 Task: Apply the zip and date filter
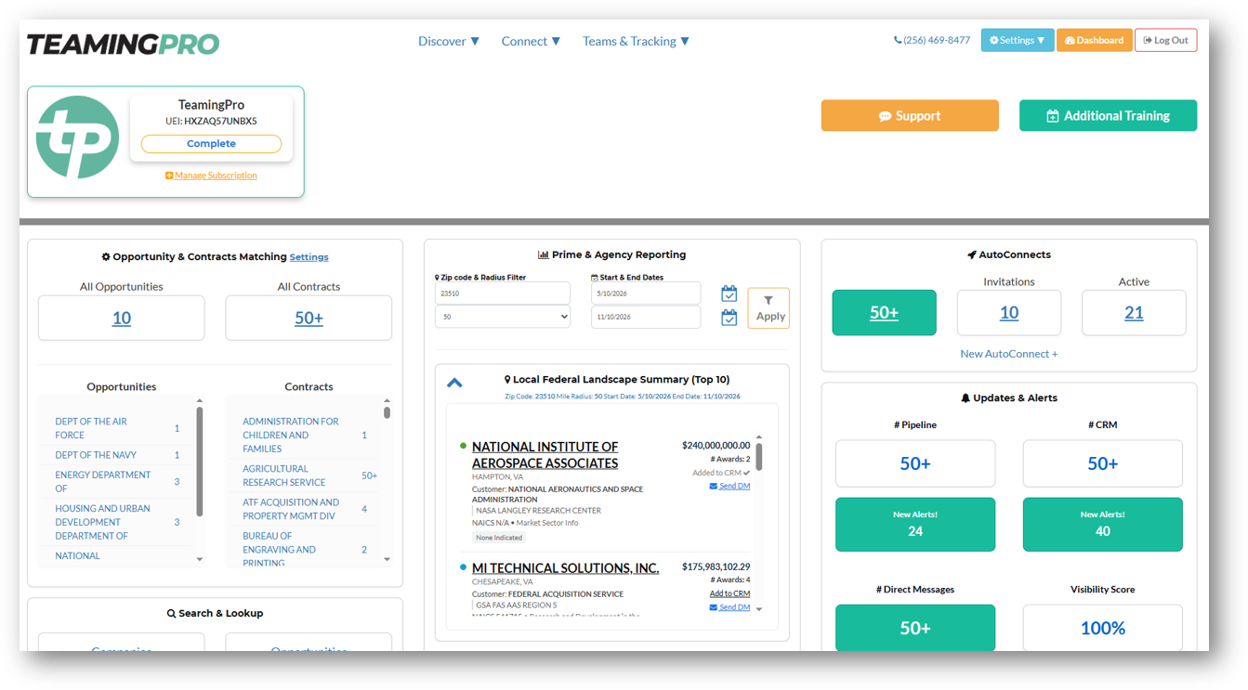coord(769,308)
